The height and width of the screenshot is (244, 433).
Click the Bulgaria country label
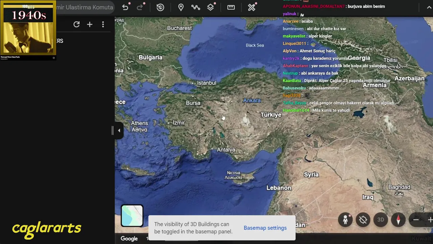pyautogui.click(x=151, y=58)
